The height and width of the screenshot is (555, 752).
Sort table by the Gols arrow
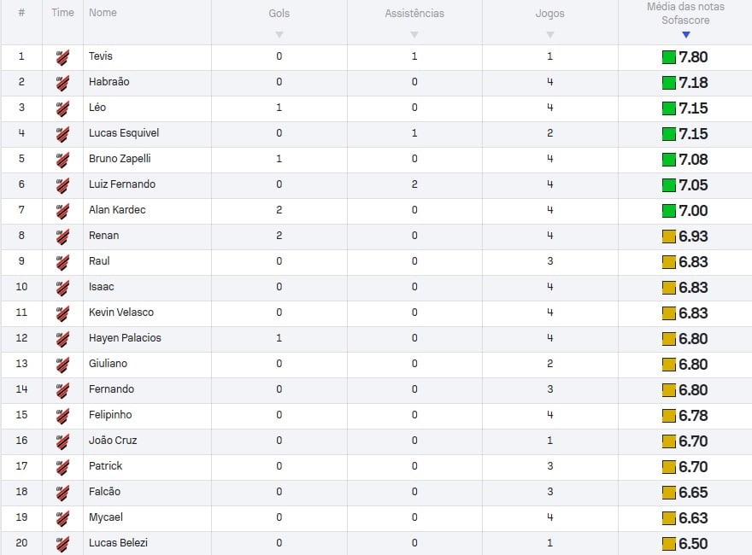pyautogui.click(x=279, y=34)
